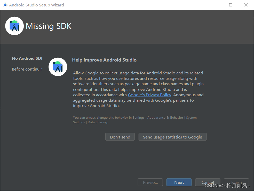Click the Android Studio logo in header
Image resolution: width=254 pixels, height=191 pixels.
(14, 26)
